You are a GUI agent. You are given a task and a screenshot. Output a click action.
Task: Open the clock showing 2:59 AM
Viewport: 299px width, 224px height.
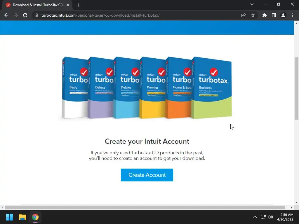pos(285,217)
